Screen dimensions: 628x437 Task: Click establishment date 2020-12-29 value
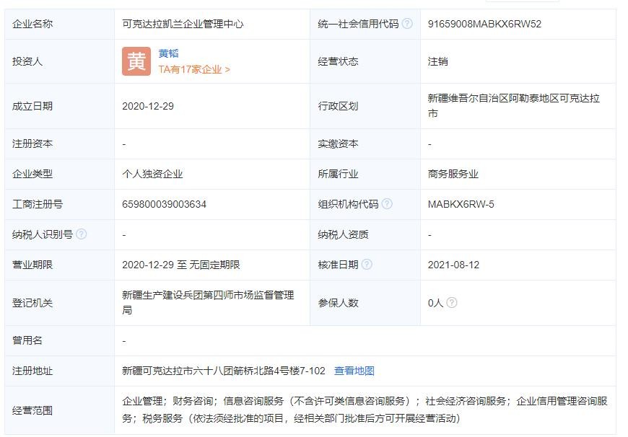[148, 106]
